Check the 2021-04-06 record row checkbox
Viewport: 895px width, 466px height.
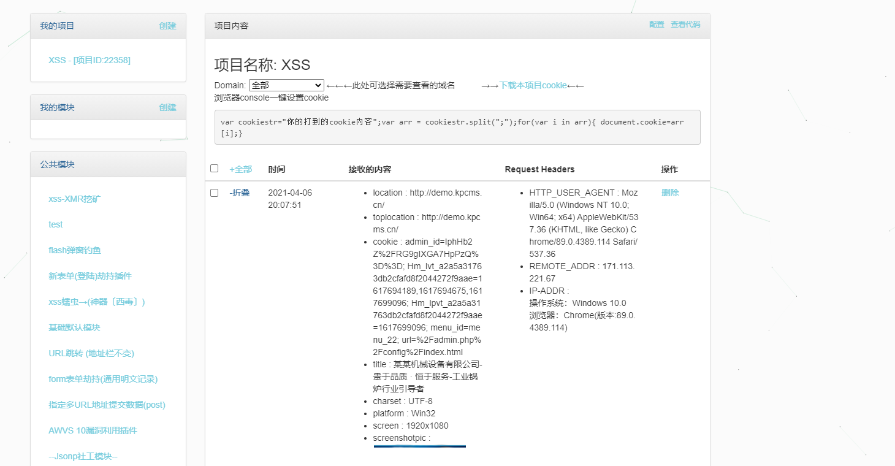214,193
